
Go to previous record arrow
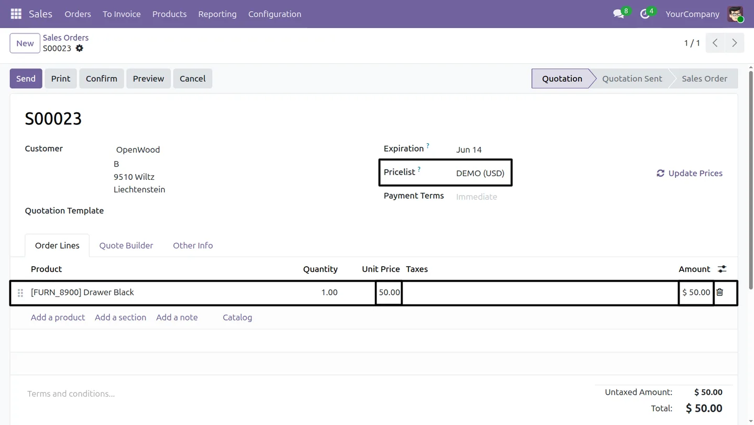[715, 43]
